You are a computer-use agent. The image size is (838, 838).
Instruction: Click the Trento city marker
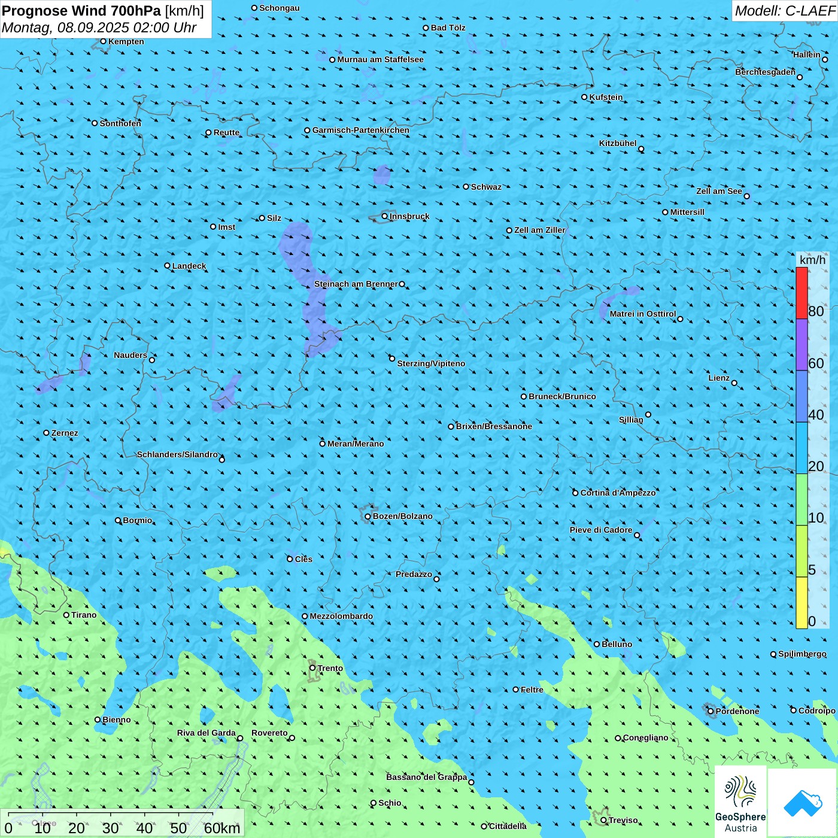[312, 667]
